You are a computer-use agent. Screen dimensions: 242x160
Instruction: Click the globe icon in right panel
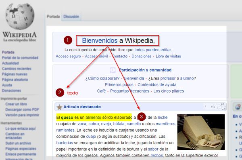[238, 107]
